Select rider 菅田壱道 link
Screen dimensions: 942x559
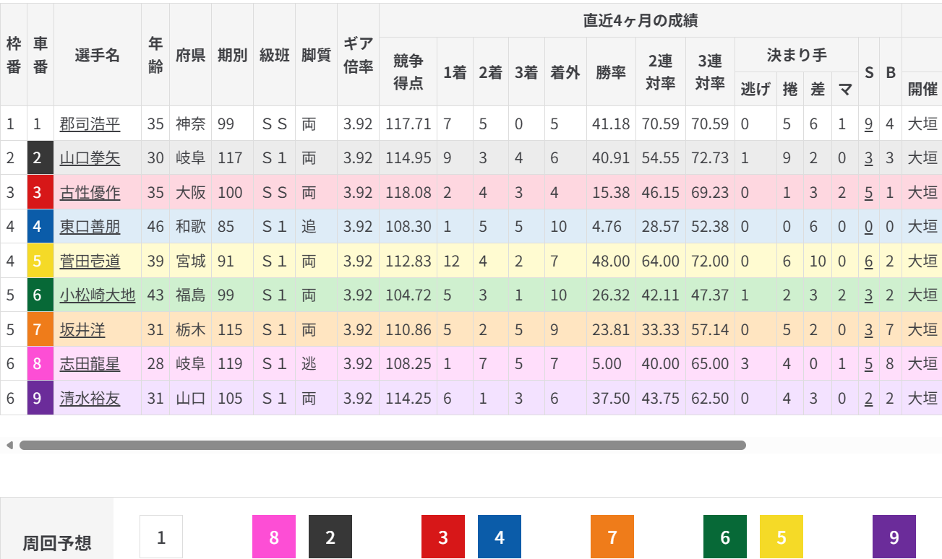pyautogui.click(x=90, y=261)
